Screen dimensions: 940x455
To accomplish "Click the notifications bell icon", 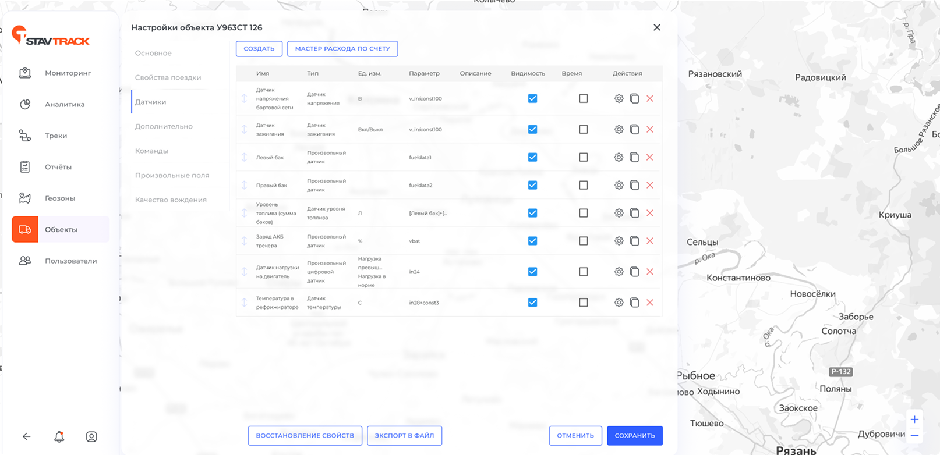I will pyautogui.click(x=59, y=436).
